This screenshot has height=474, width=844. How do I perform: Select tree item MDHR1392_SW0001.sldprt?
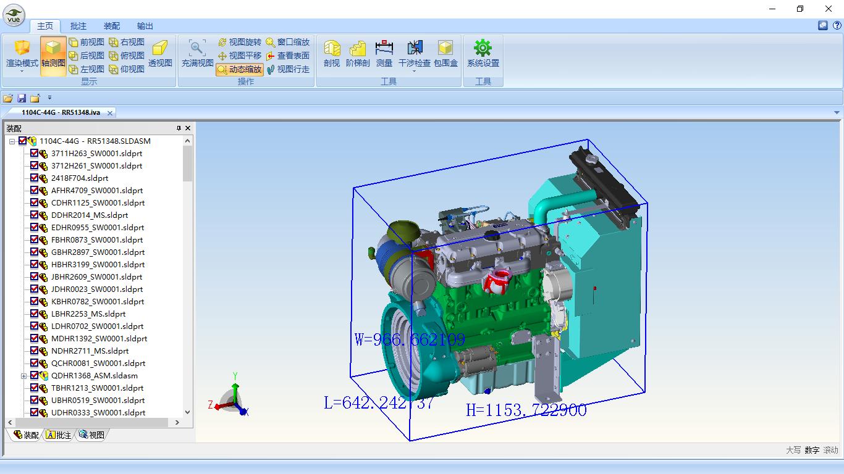pyautogui.click(x=99, y=338)
